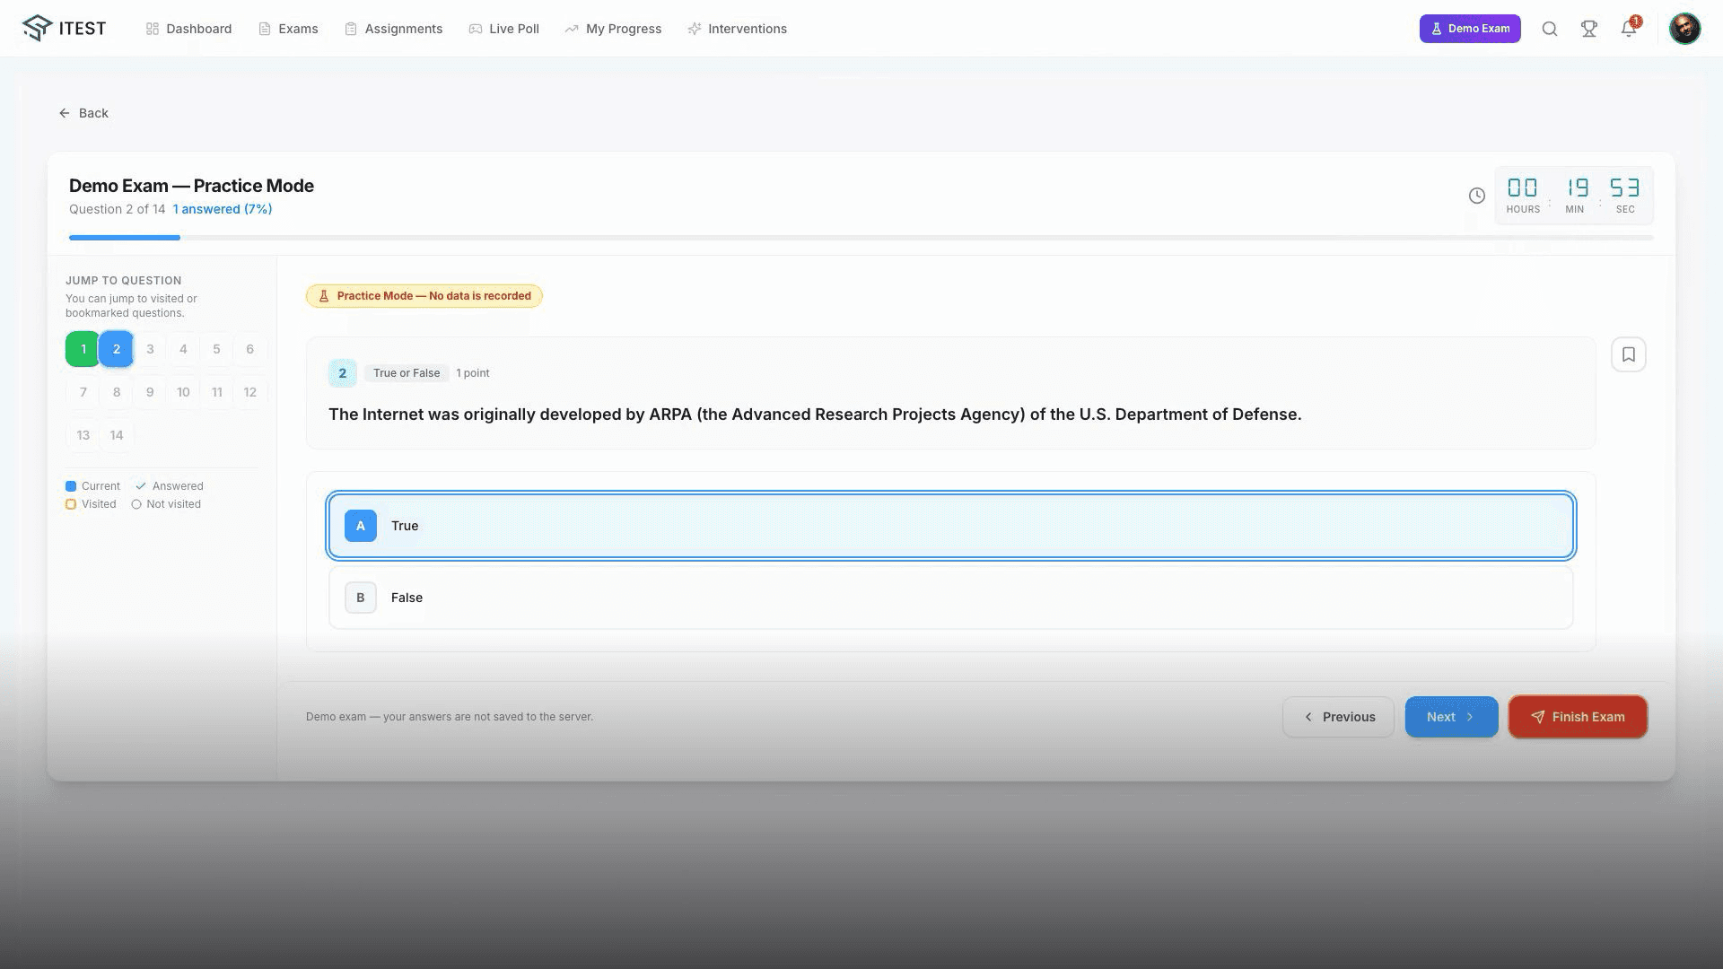Click 'Demo Exam — Practice Mode' heading
1723x969 pixels.
click(x=191, y=186)
